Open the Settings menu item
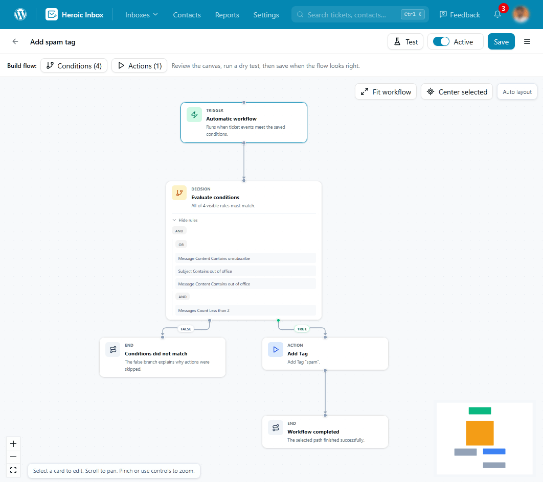Viewport: 543px width, 482px height. [x=266, y=14]
